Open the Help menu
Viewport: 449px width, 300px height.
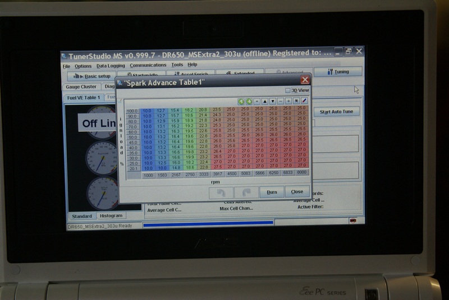click(x=193, y=64)
